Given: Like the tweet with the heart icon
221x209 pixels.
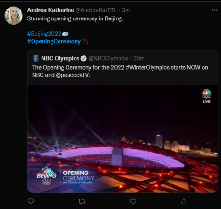Looking at the screenshot, I should [133, 201].
